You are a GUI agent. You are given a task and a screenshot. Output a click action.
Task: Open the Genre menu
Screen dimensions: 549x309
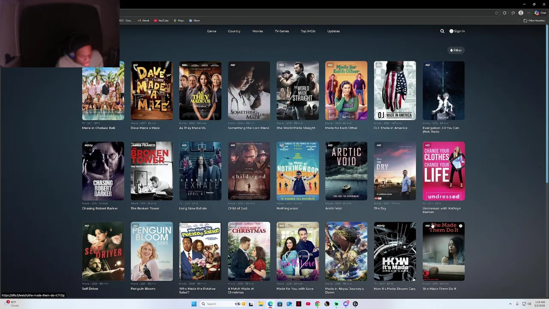211,31
